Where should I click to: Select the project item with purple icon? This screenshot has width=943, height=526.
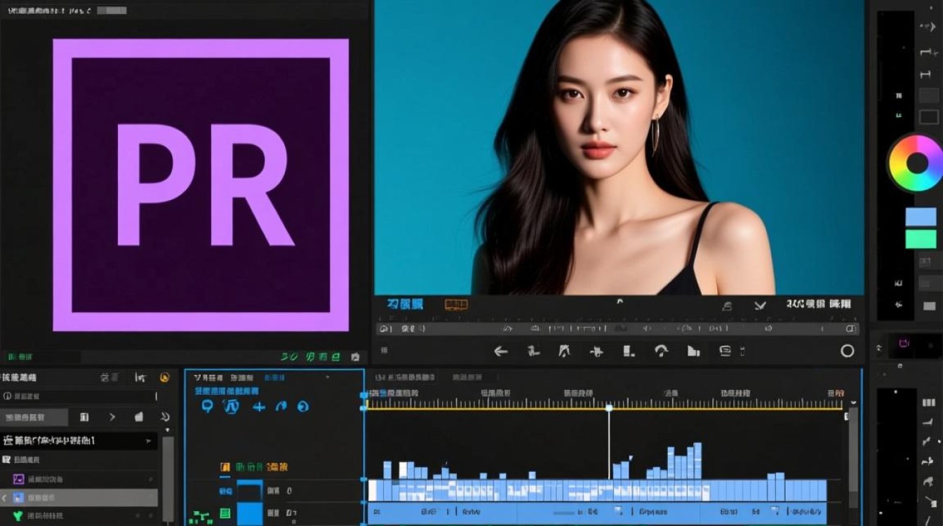point(79,480)
